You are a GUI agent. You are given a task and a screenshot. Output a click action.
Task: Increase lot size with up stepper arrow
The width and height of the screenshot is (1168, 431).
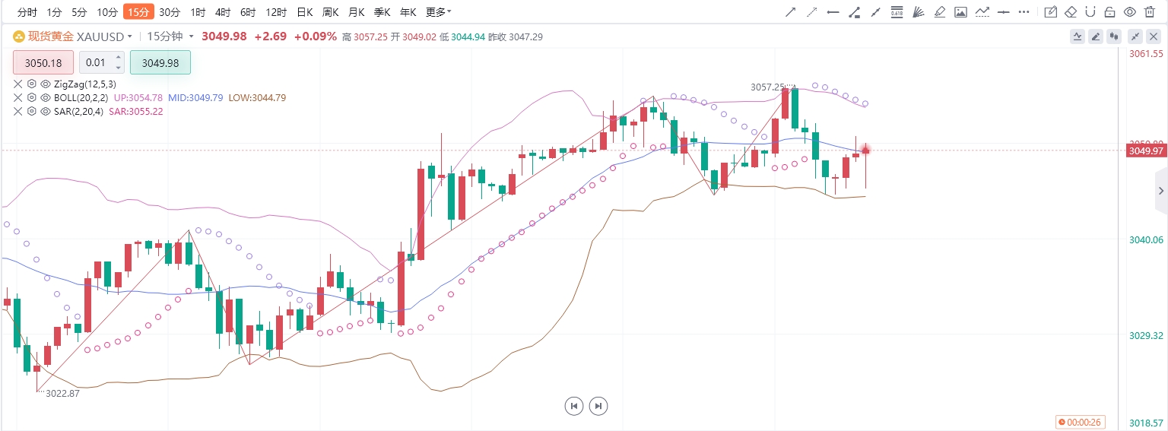[x=118, y=57]
